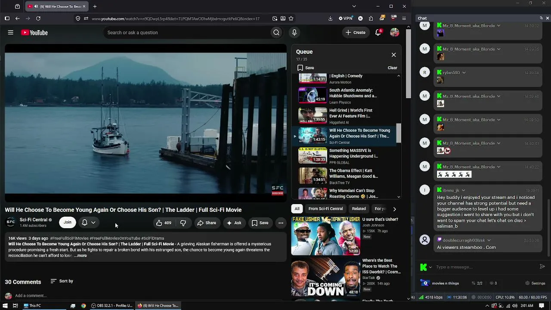Bookmark this page with the star icon
Viewport: 551px width, 310px height.
(291, 19)
